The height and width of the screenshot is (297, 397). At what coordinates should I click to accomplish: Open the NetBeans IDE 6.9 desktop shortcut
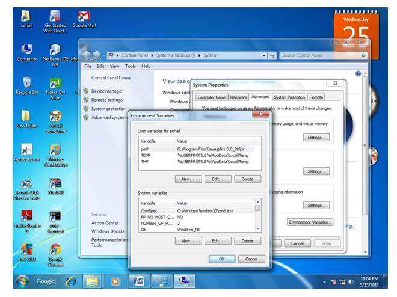pyautogui.click(x=55, y=49)
